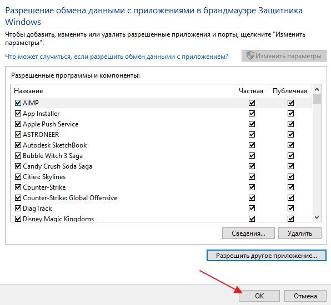The height and width of the screenshot is (305, 331).
Task: Click the Удалить button
Action: pos(300,233)
